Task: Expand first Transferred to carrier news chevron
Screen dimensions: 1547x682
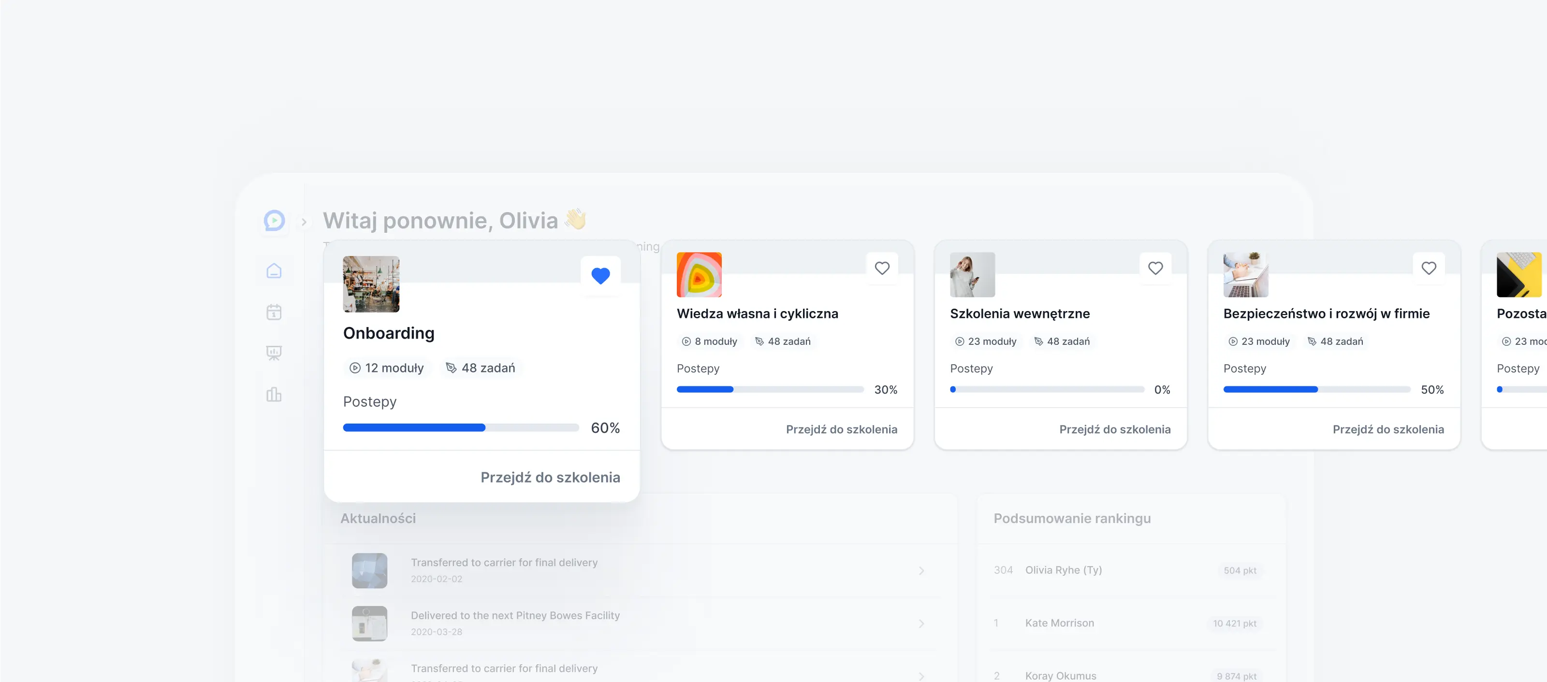Action: (x=921, y=570)
